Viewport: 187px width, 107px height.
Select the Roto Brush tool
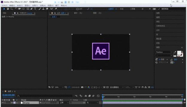click(x=51, y=9)
